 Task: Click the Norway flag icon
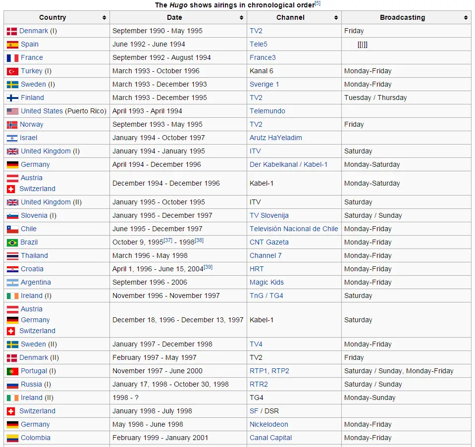12,125
